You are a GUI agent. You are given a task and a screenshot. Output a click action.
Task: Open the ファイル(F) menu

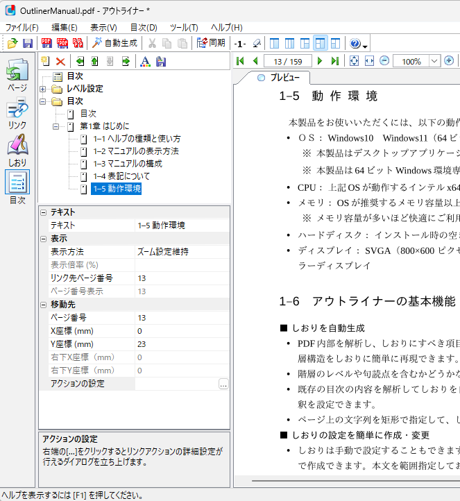22,27
